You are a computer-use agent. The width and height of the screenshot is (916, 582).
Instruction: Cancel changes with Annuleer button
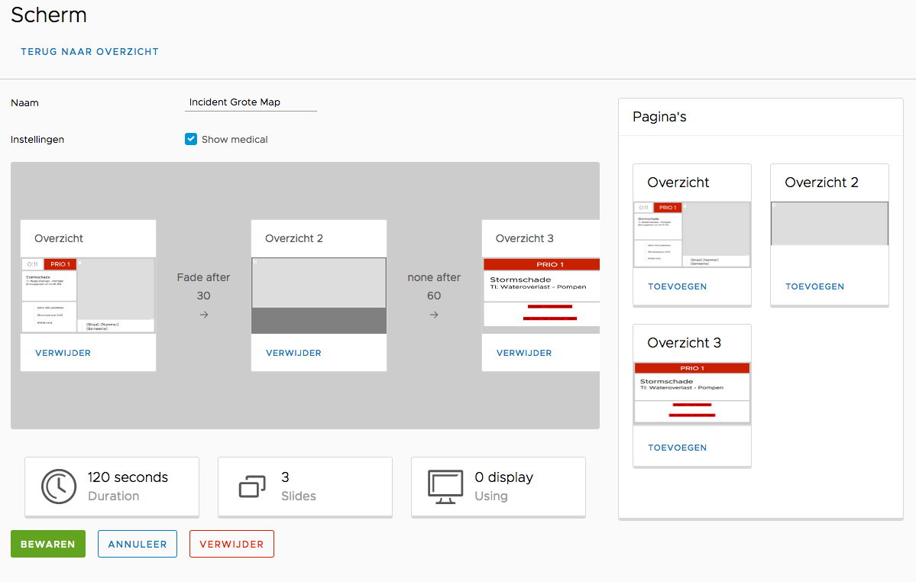138,544
